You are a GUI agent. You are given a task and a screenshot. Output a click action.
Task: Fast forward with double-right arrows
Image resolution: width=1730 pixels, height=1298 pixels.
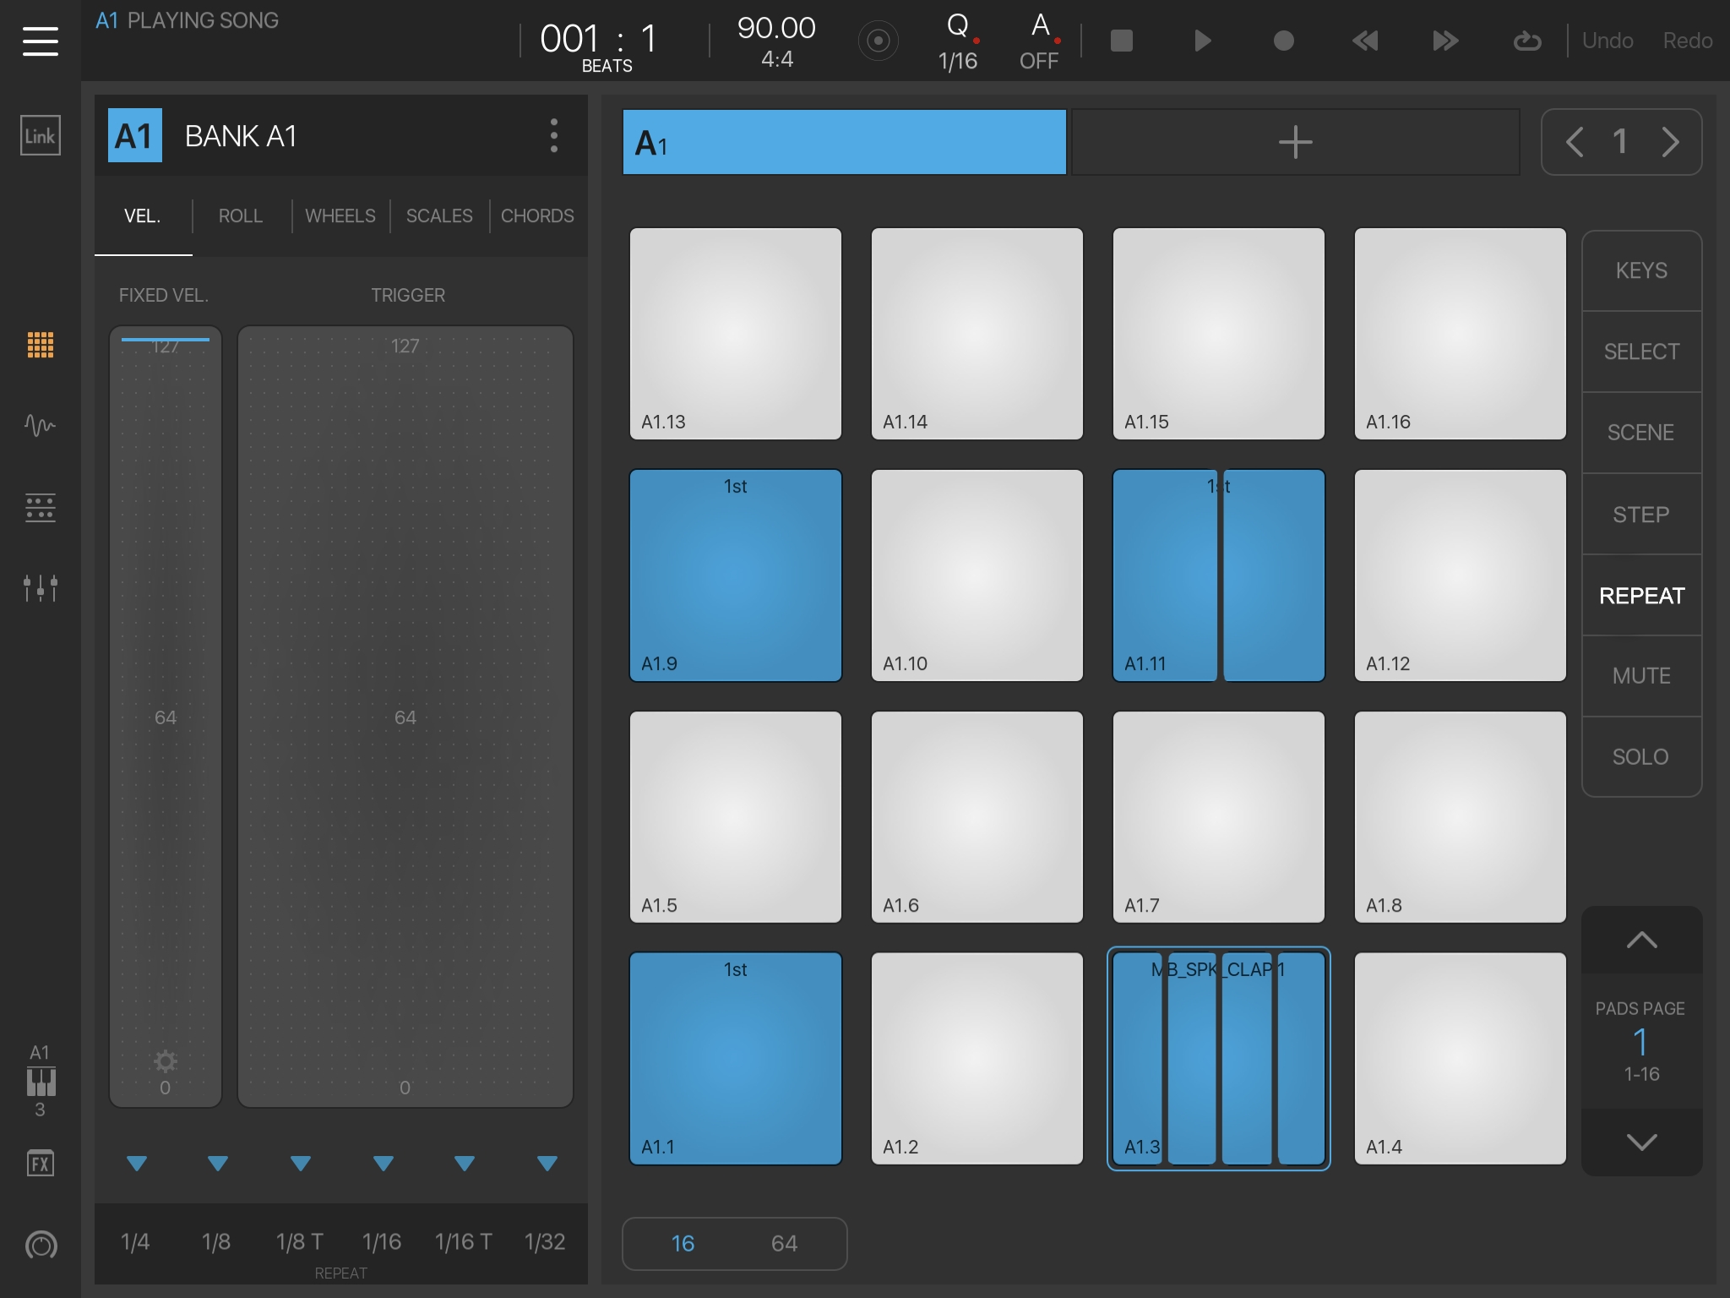[1445, 41]
